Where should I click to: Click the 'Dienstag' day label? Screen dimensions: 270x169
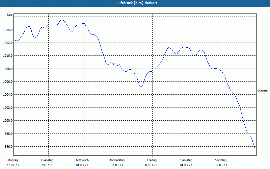click(47, 160)
